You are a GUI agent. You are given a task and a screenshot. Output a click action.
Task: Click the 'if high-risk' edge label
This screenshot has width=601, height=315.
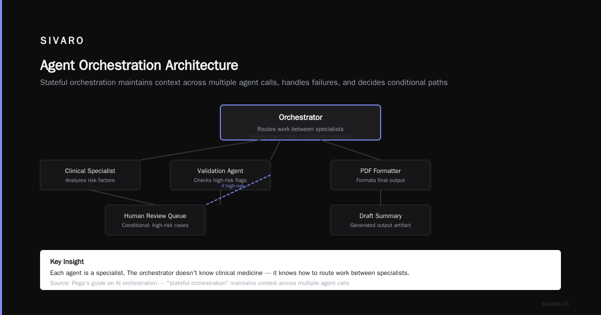[233, 186]
